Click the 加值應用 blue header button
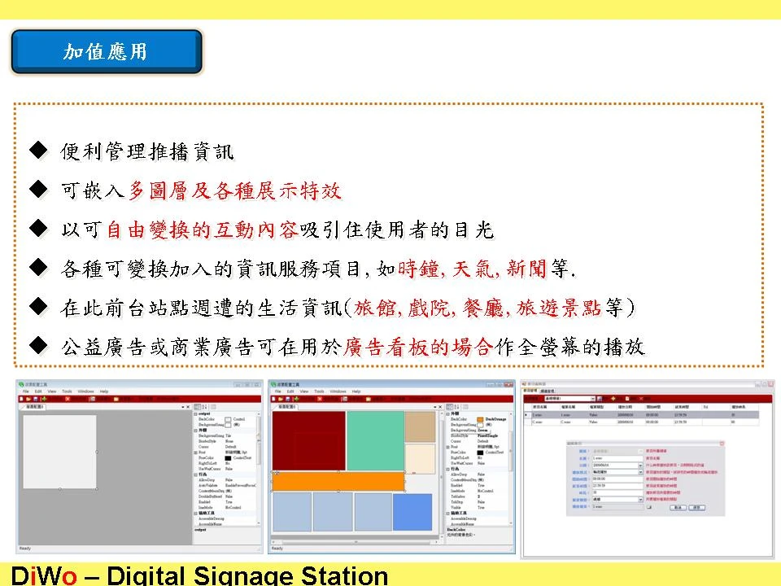 coord(106,51)
